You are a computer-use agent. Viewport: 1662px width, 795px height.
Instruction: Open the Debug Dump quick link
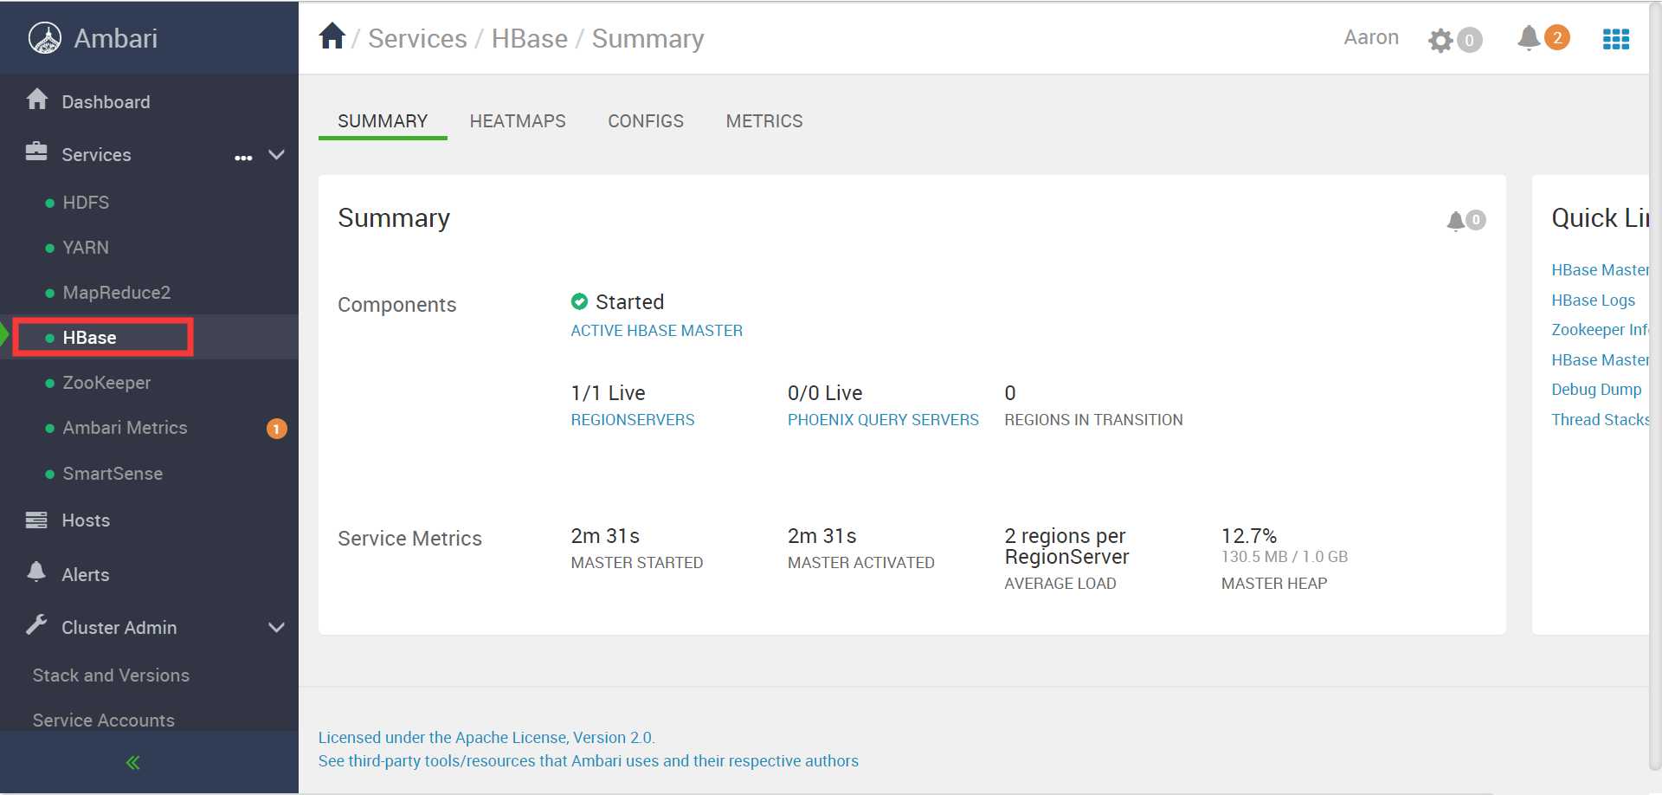coord(1596,390)
